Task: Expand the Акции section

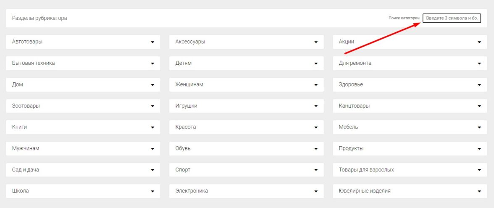Action: 479,42
